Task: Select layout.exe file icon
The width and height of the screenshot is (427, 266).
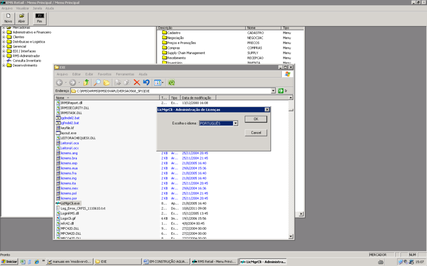Action: click(58, 133)
